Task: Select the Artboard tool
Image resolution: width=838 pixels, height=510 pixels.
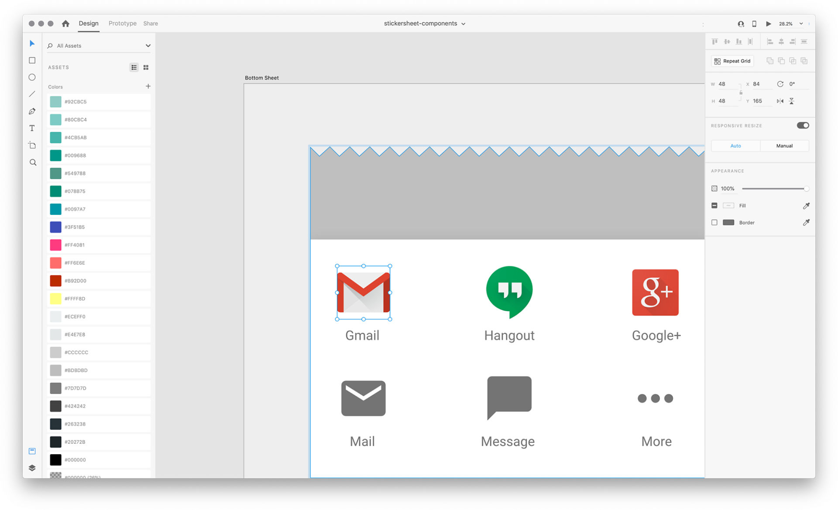Action: tap(32, 145)
